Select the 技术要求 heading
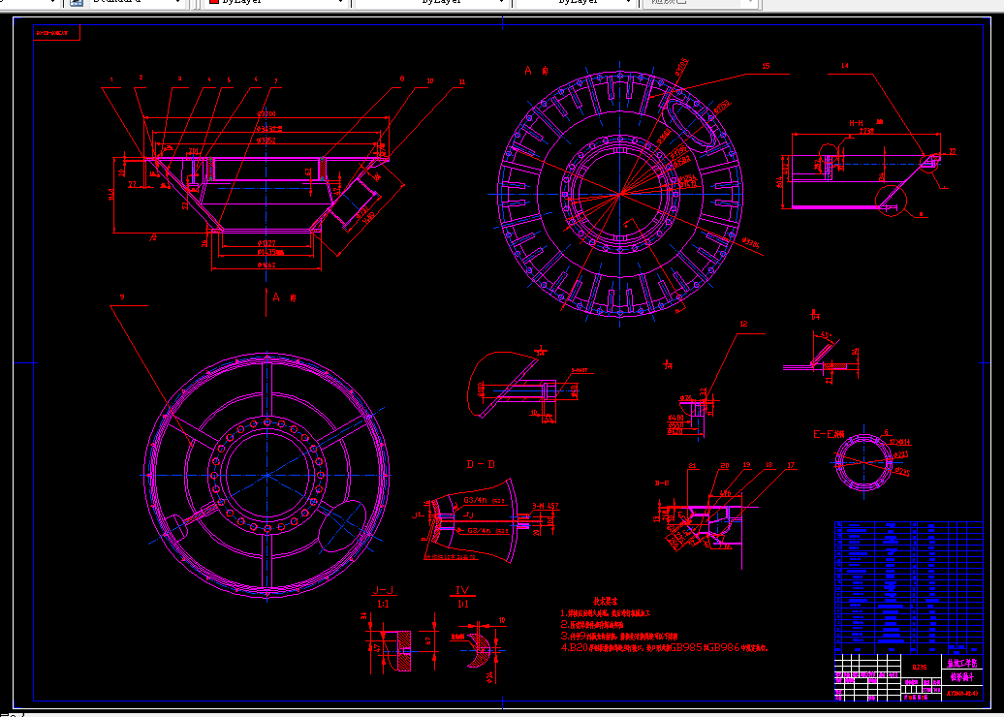The image size is (1004, 717). pyautogui.click(x=604, y=601)
